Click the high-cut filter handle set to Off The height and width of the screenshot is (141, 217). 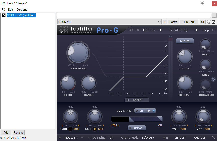pyautogui.click(x=160, y=119)
